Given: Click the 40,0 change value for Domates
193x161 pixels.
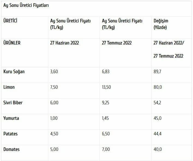Looking at the screenshot, I should pos(158,150).
